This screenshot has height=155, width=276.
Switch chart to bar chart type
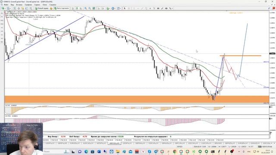point(73,8)
